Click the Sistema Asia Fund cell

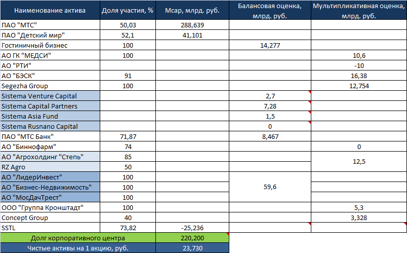50,116
